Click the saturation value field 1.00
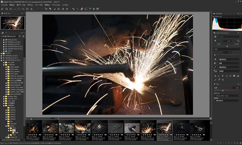 [x=236, y=88]
